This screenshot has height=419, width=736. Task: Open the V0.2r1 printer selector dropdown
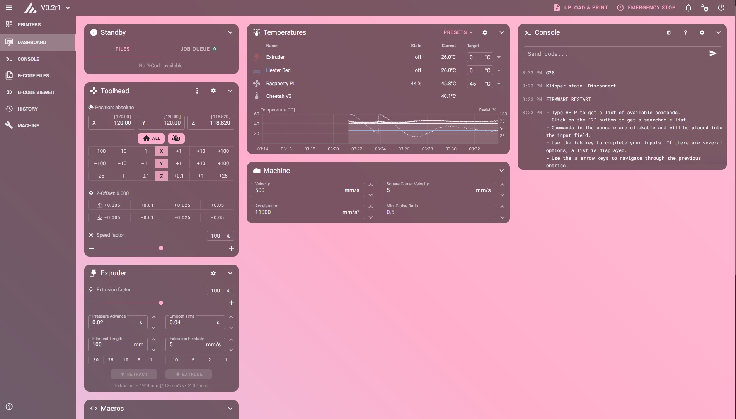pyautogui.click(x=55, y=7)
